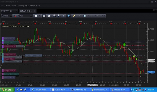Screen dimensions: 157x92
Task: Expand the line tool dropdown arrow
Action: (95, 16)
